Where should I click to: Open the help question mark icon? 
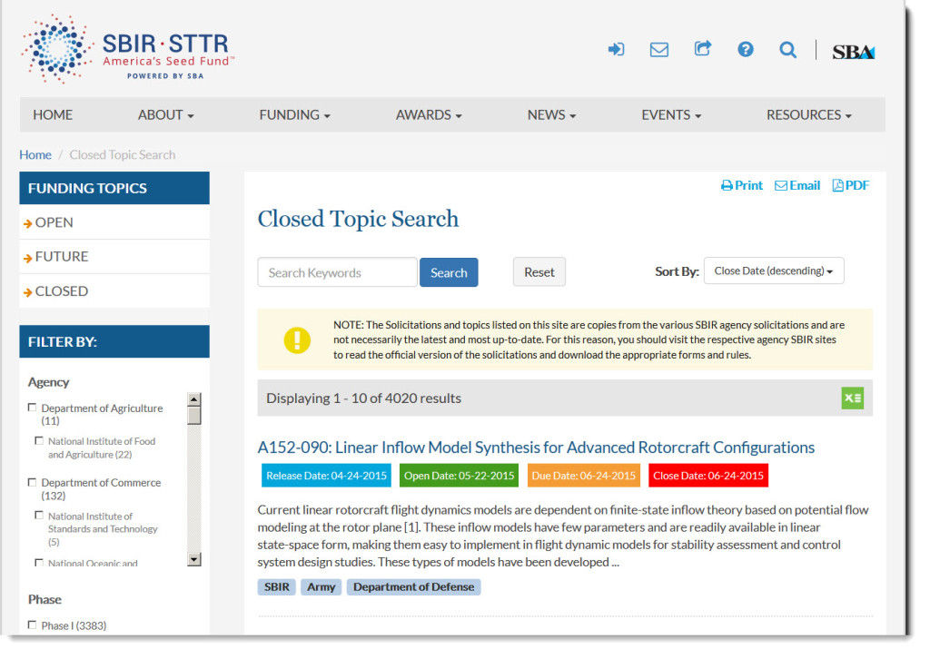pos(746,50)
